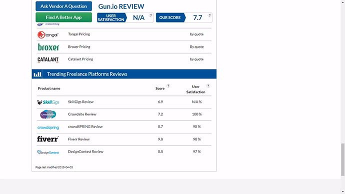Viewport: 345px width, 194px height.
Task: Click the Gun.io REVIEW title
Action: click(121, 6)
